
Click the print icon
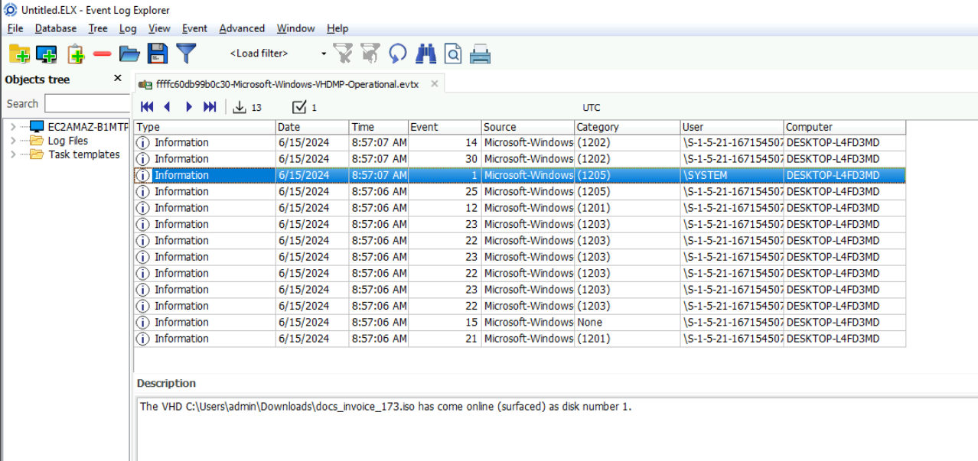coord(480,54)
